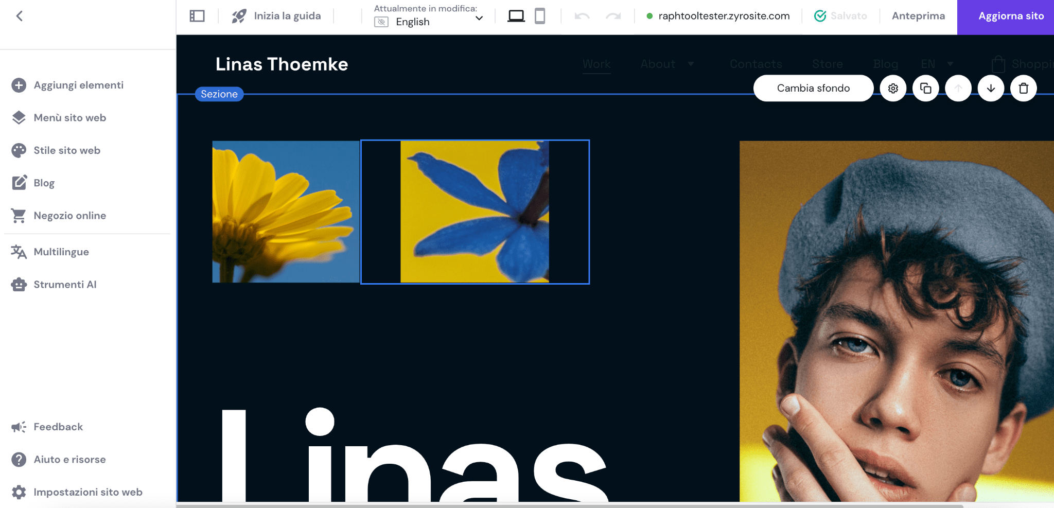
Task: Click the shopping bag icon in header
Action: click(x=998, y=64)
